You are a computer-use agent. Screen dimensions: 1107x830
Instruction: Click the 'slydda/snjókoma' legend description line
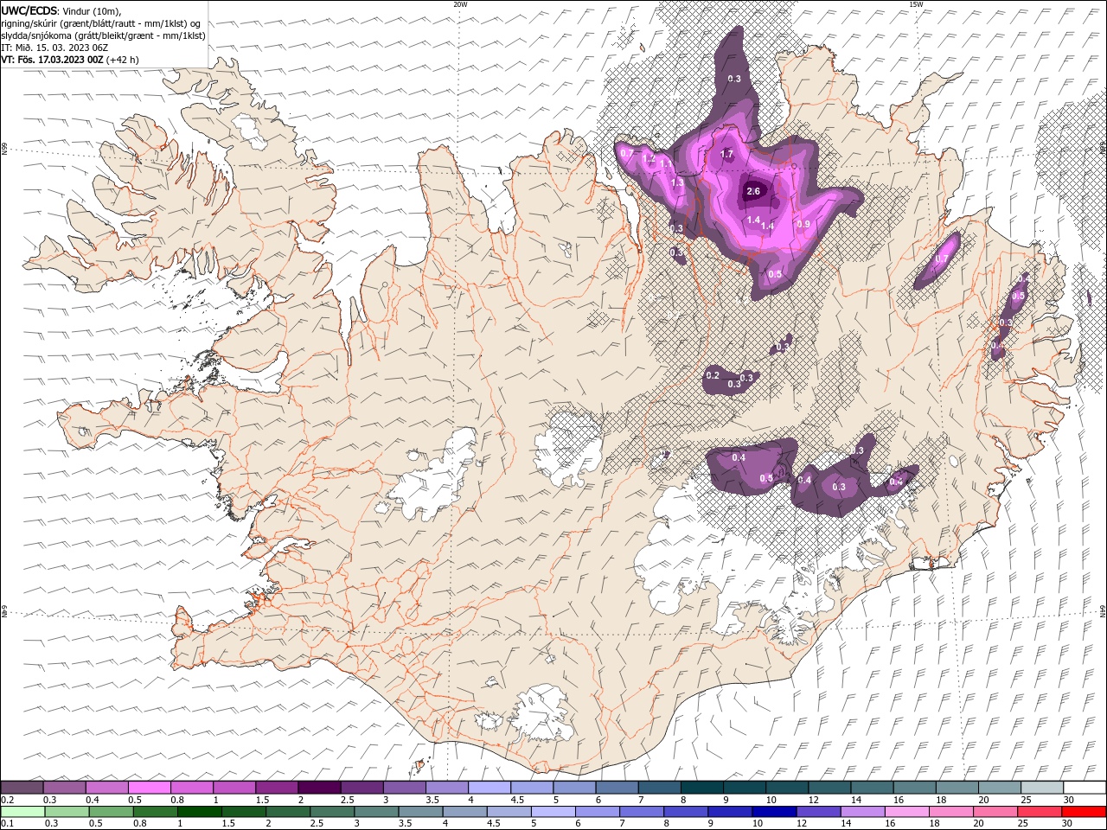(103, 35)
